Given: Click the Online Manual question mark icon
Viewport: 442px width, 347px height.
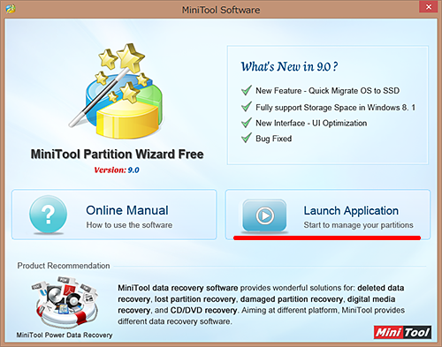Looking at the screenshot, I should pyautogui.click(x=48, y=215).
